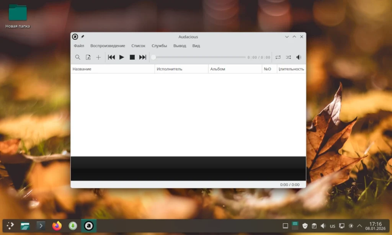392x235 pixels.
Task: Open the application launcher in taskbar
Action: tap(10, 226)
